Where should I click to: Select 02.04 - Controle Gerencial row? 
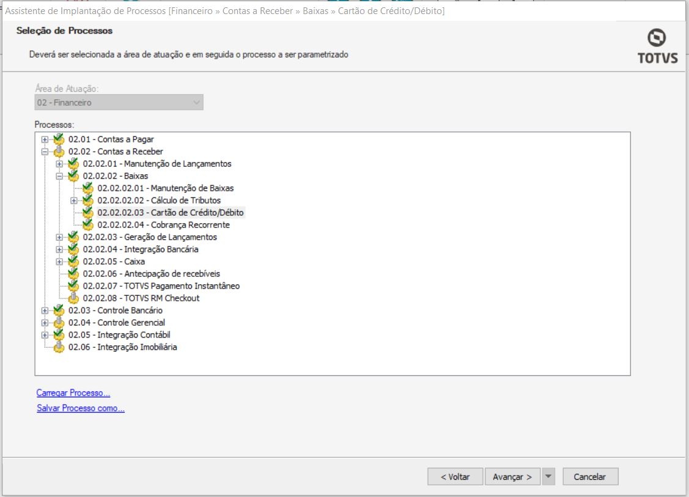pos(116,323)
